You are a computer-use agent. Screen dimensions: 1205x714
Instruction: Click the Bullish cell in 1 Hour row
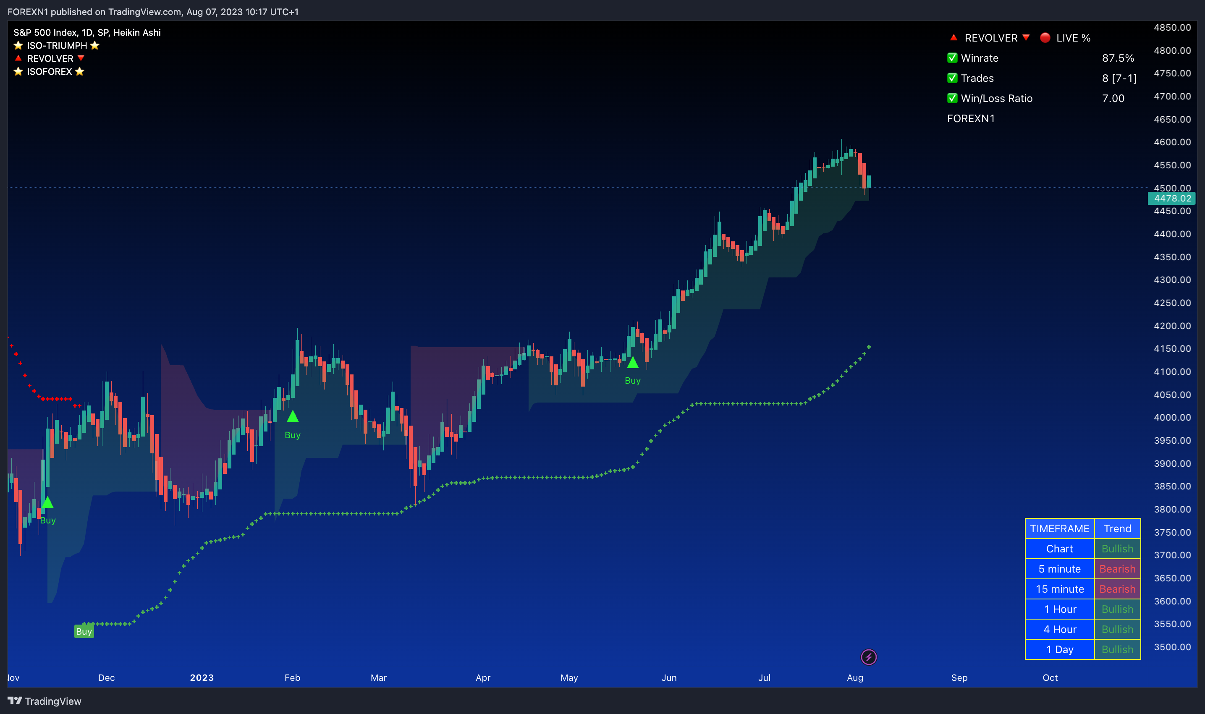[1117, 609]
